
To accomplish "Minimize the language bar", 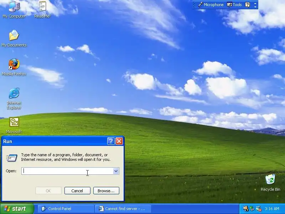I will pyautogui.click(x=255, y=3).
